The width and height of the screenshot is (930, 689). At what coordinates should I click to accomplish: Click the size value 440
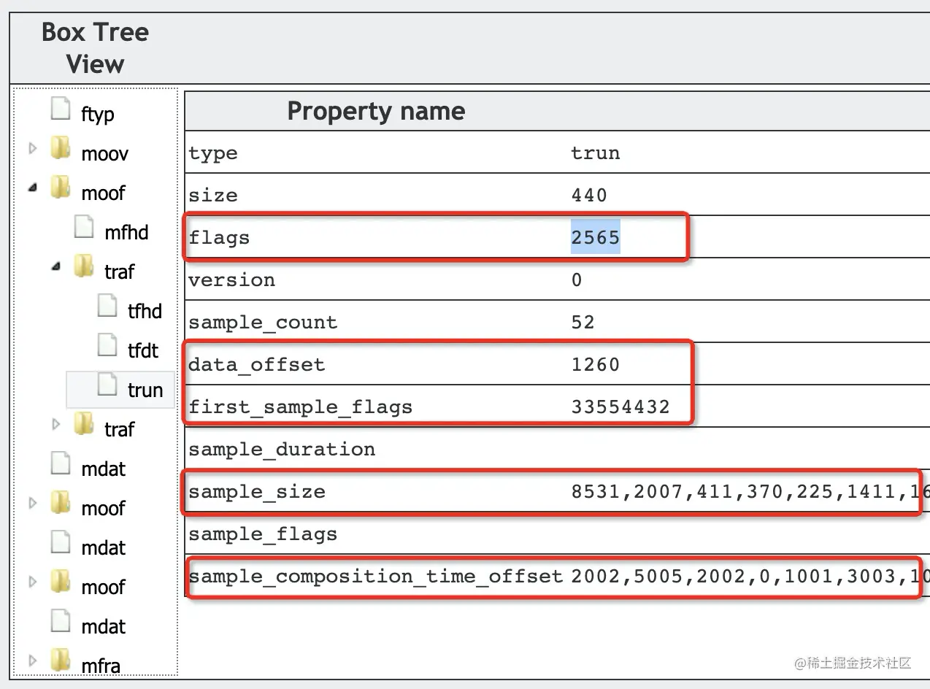click(589, 196)
